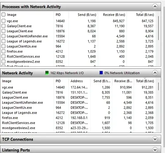The height and width of the screenshot is (153, 165).
Task: Check the msedgewebview2.exe process checkbox
Action: [x=3, y=62]
